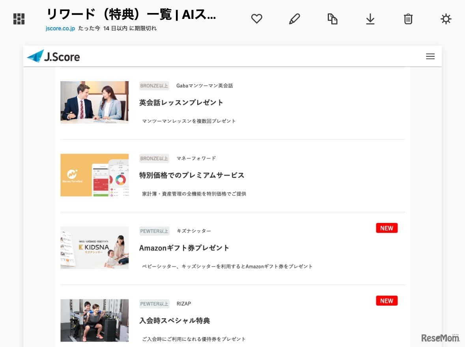This screenshot has width=465, height=347.
Task: Open the 英会話レッスンプレゼント reward
Action: point(181,102)
